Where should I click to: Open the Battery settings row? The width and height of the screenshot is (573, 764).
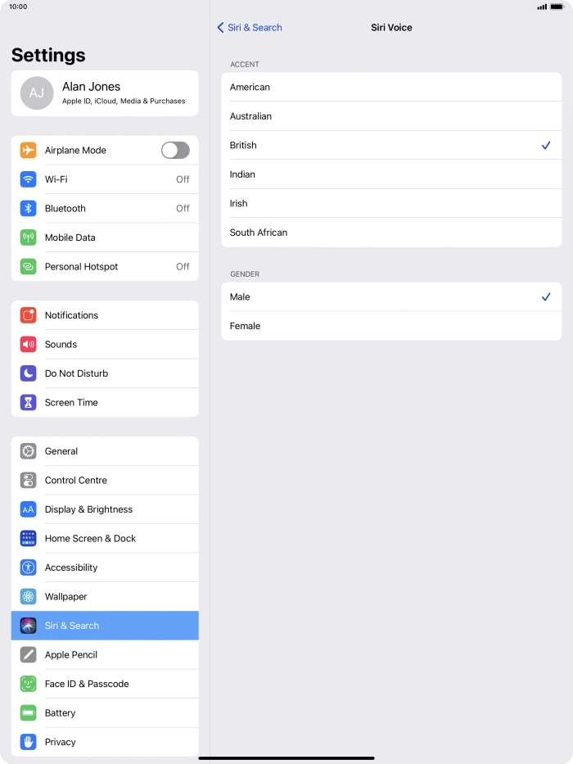pyautogui.click(x=105, y=713)
